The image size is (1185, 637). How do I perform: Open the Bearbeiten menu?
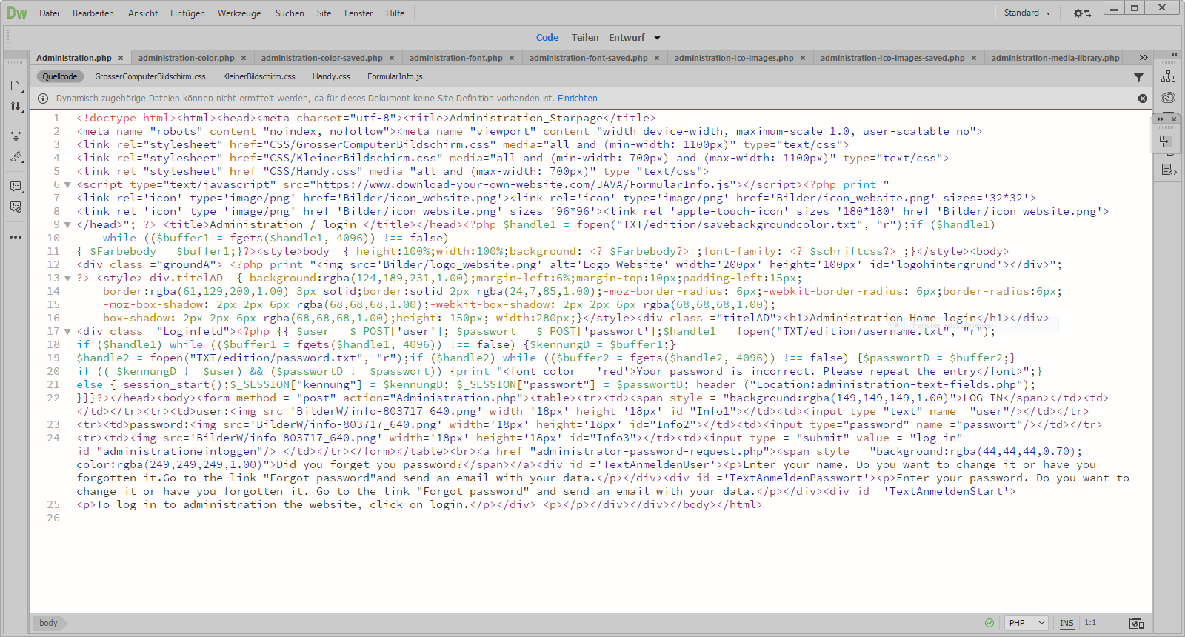(93, 13)
